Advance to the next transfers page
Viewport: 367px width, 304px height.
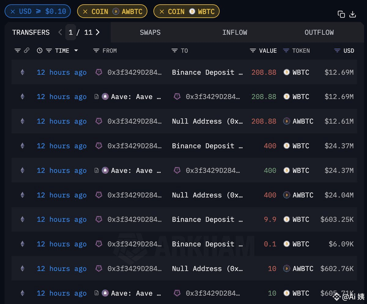(97, 32)
